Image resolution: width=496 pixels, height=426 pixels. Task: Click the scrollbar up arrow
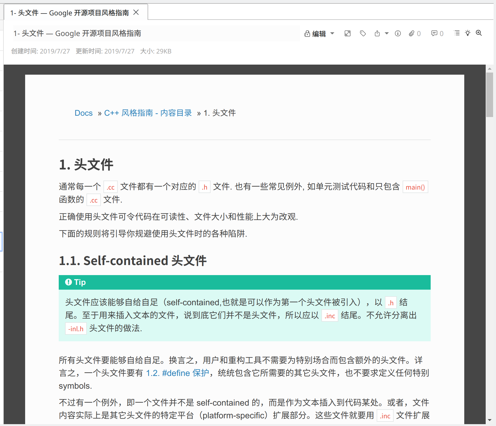point(490,69)
